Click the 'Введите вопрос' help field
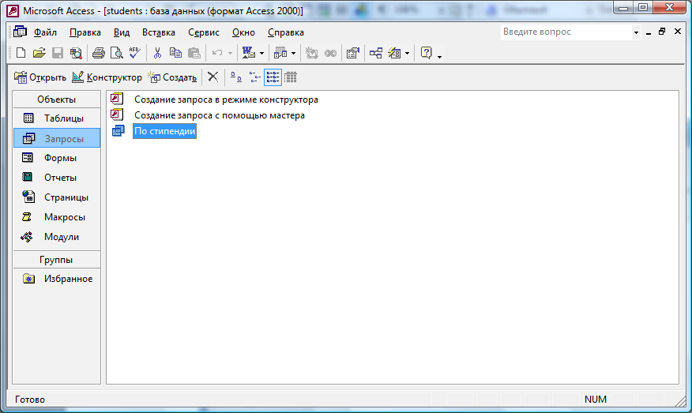This screenshot has height=413, width=692. click(x=566, y=32)
